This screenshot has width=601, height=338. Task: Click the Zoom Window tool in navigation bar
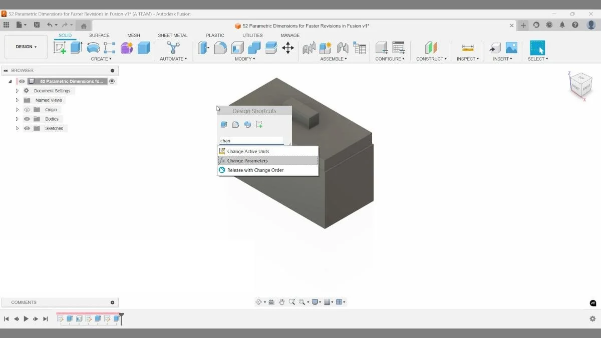click(x=301, y=302)
